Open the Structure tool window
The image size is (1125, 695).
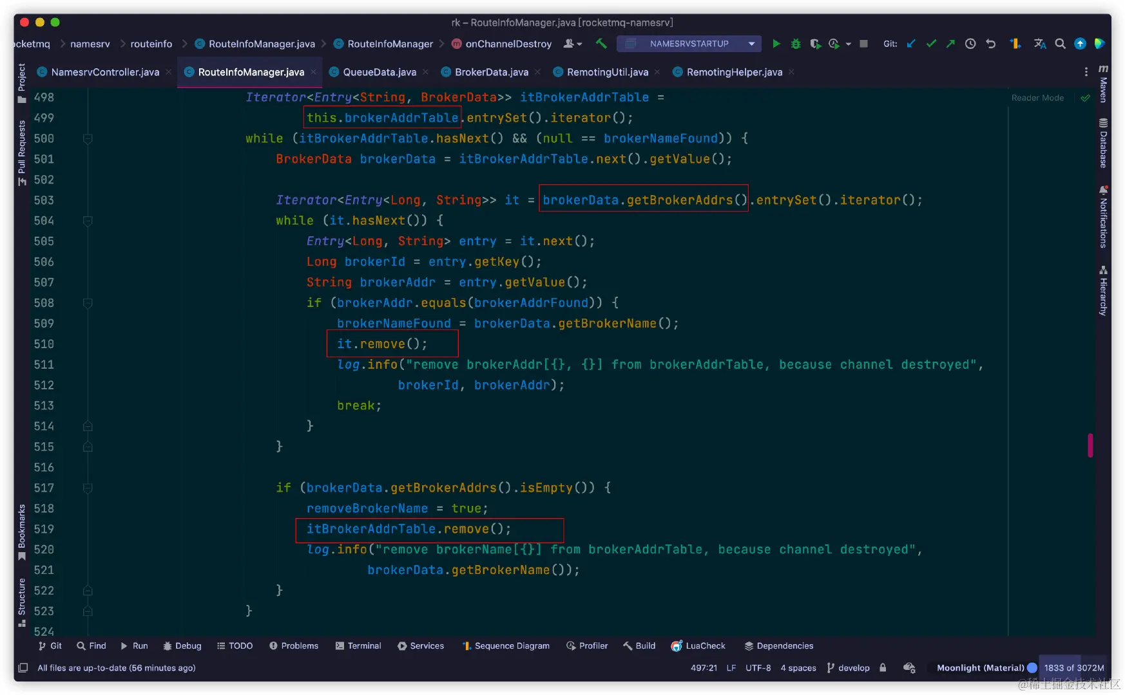[x=22, y=602]
